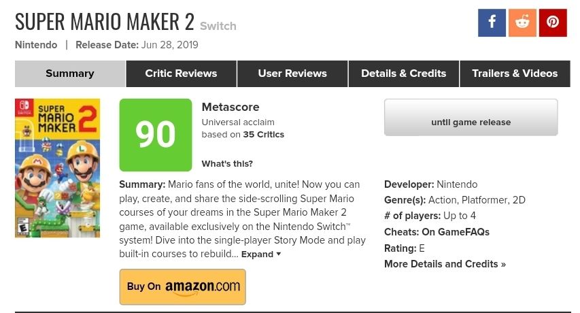Click the Reddit share icon
The height and width of the screenshot is (313, 580).
(522, 22)
